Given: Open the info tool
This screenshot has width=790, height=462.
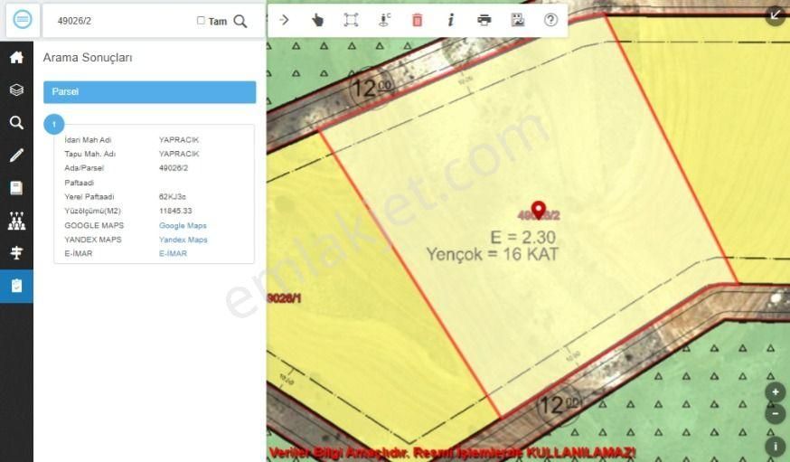Looking at the screenshot, I should click(x=450, y=20).
